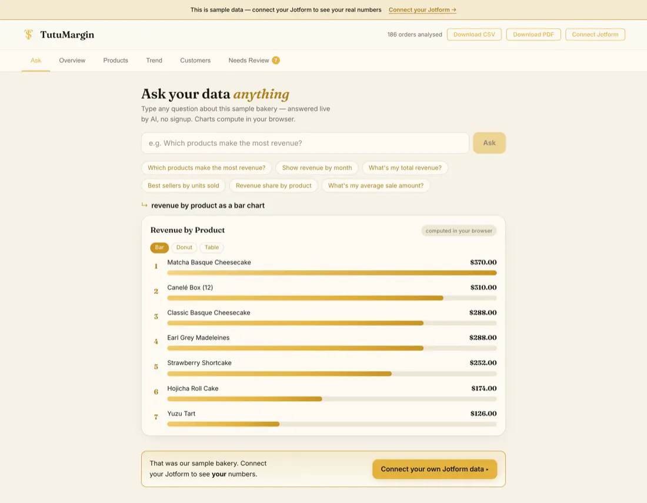Viewport: 647px width, 503px height.
Task: Choose 'Show revenue by month' suggestion
Action: click(x=317, y=168)
